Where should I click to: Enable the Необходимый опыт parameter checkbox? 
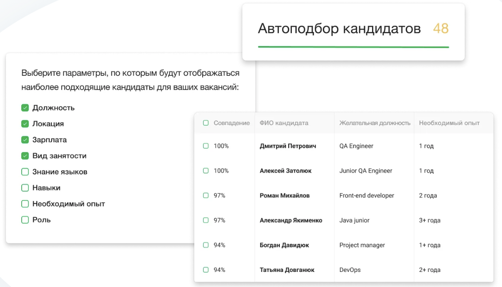[25, 204]
